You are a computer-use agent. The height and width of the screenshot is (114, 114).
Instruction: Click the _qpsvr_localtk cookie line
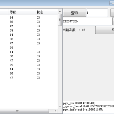coord(88,106)
